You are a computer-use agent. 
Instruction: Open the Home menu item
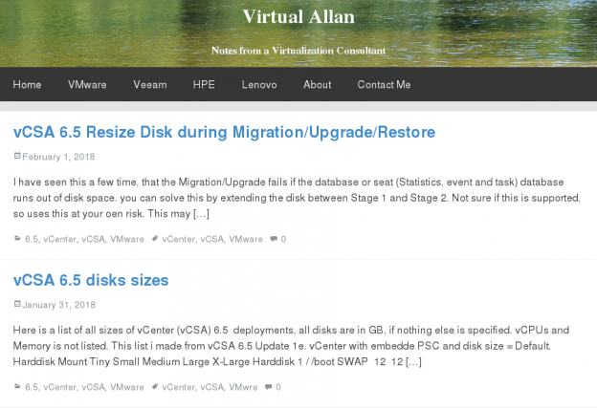click(27, 84)
